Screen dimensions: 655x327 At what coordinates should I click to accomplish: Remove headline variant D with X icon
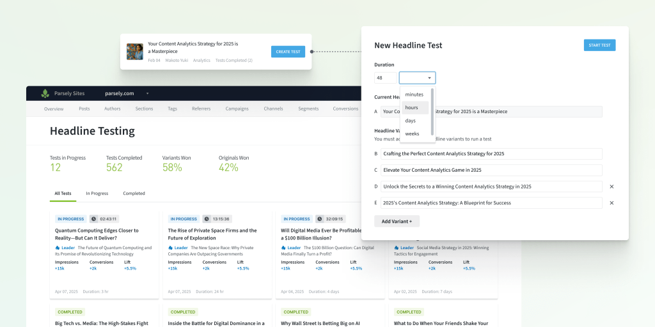click(611, 186)
